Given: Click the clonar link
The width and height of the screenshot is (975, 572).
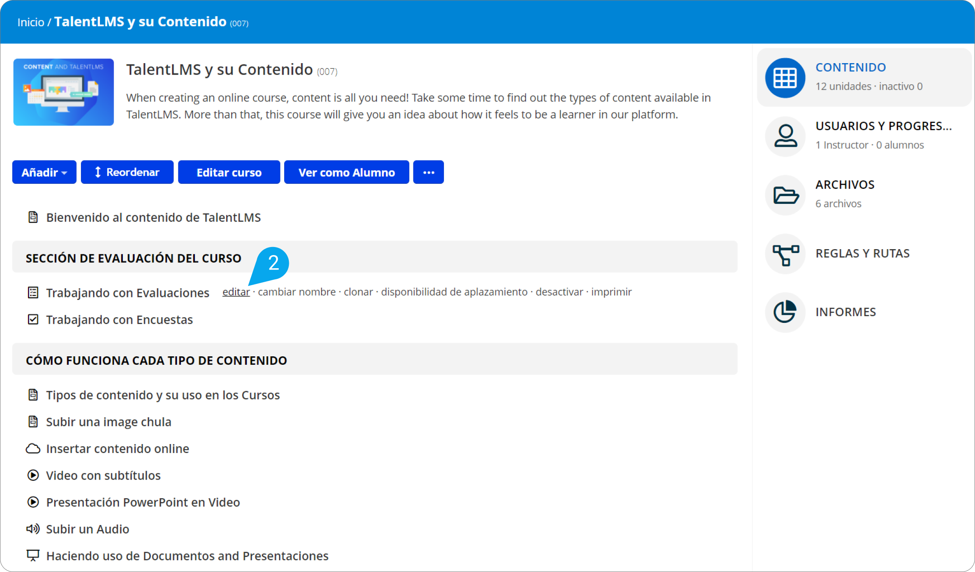Looking at the screenshot, I should 358,292.
